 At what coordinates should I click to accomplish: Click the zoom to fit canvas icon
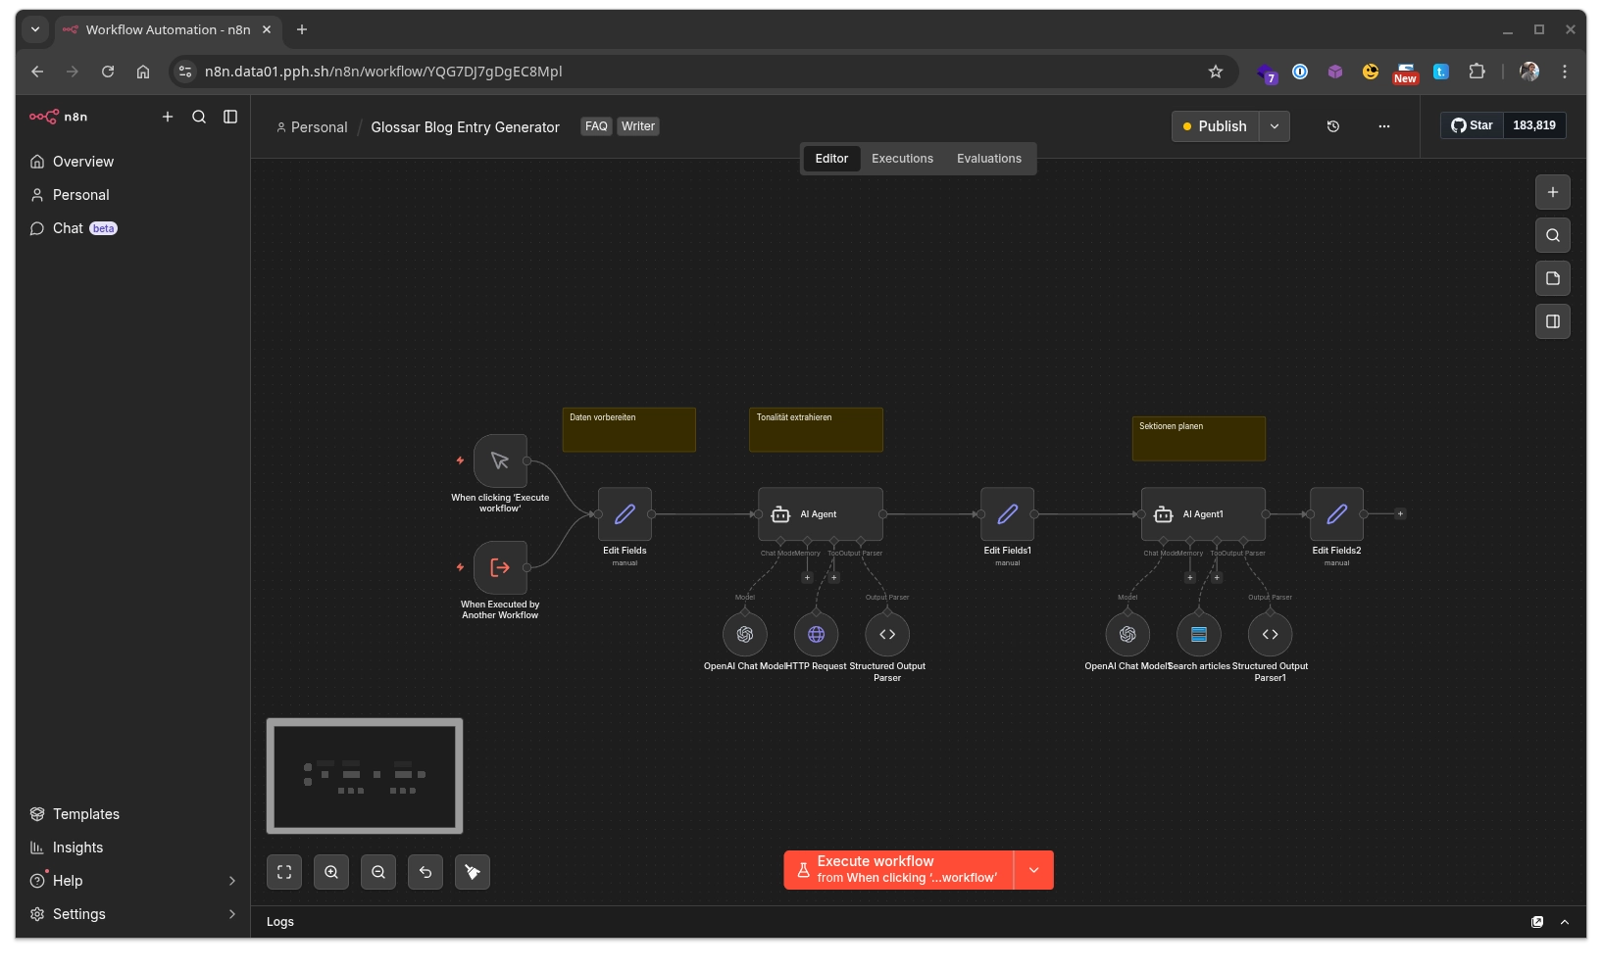[x=284, y=872]
